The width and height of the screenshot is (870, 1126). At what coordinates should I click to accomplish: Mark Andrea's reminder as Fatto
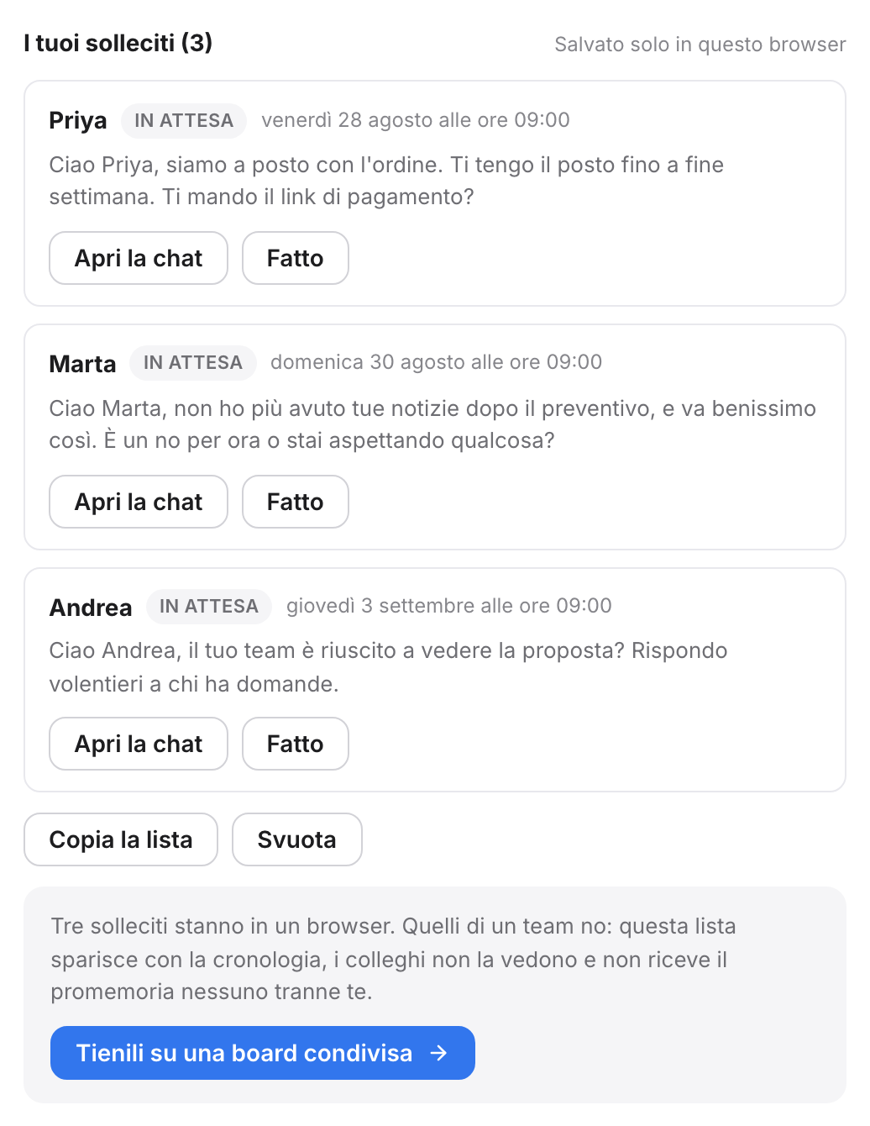[x=296, y=744]
